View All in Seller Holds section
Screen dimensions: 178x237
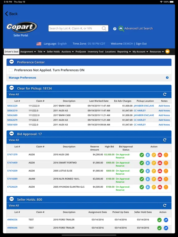pyautogui.click(x=14, y=206)
